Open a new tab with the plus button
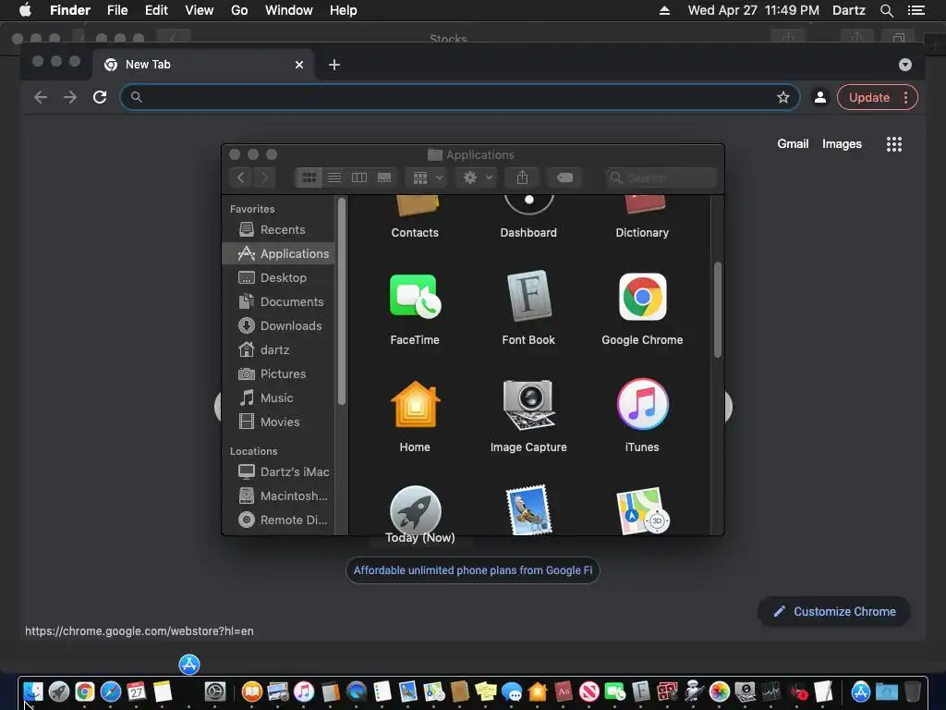946x710 pixels. point(334,65)
